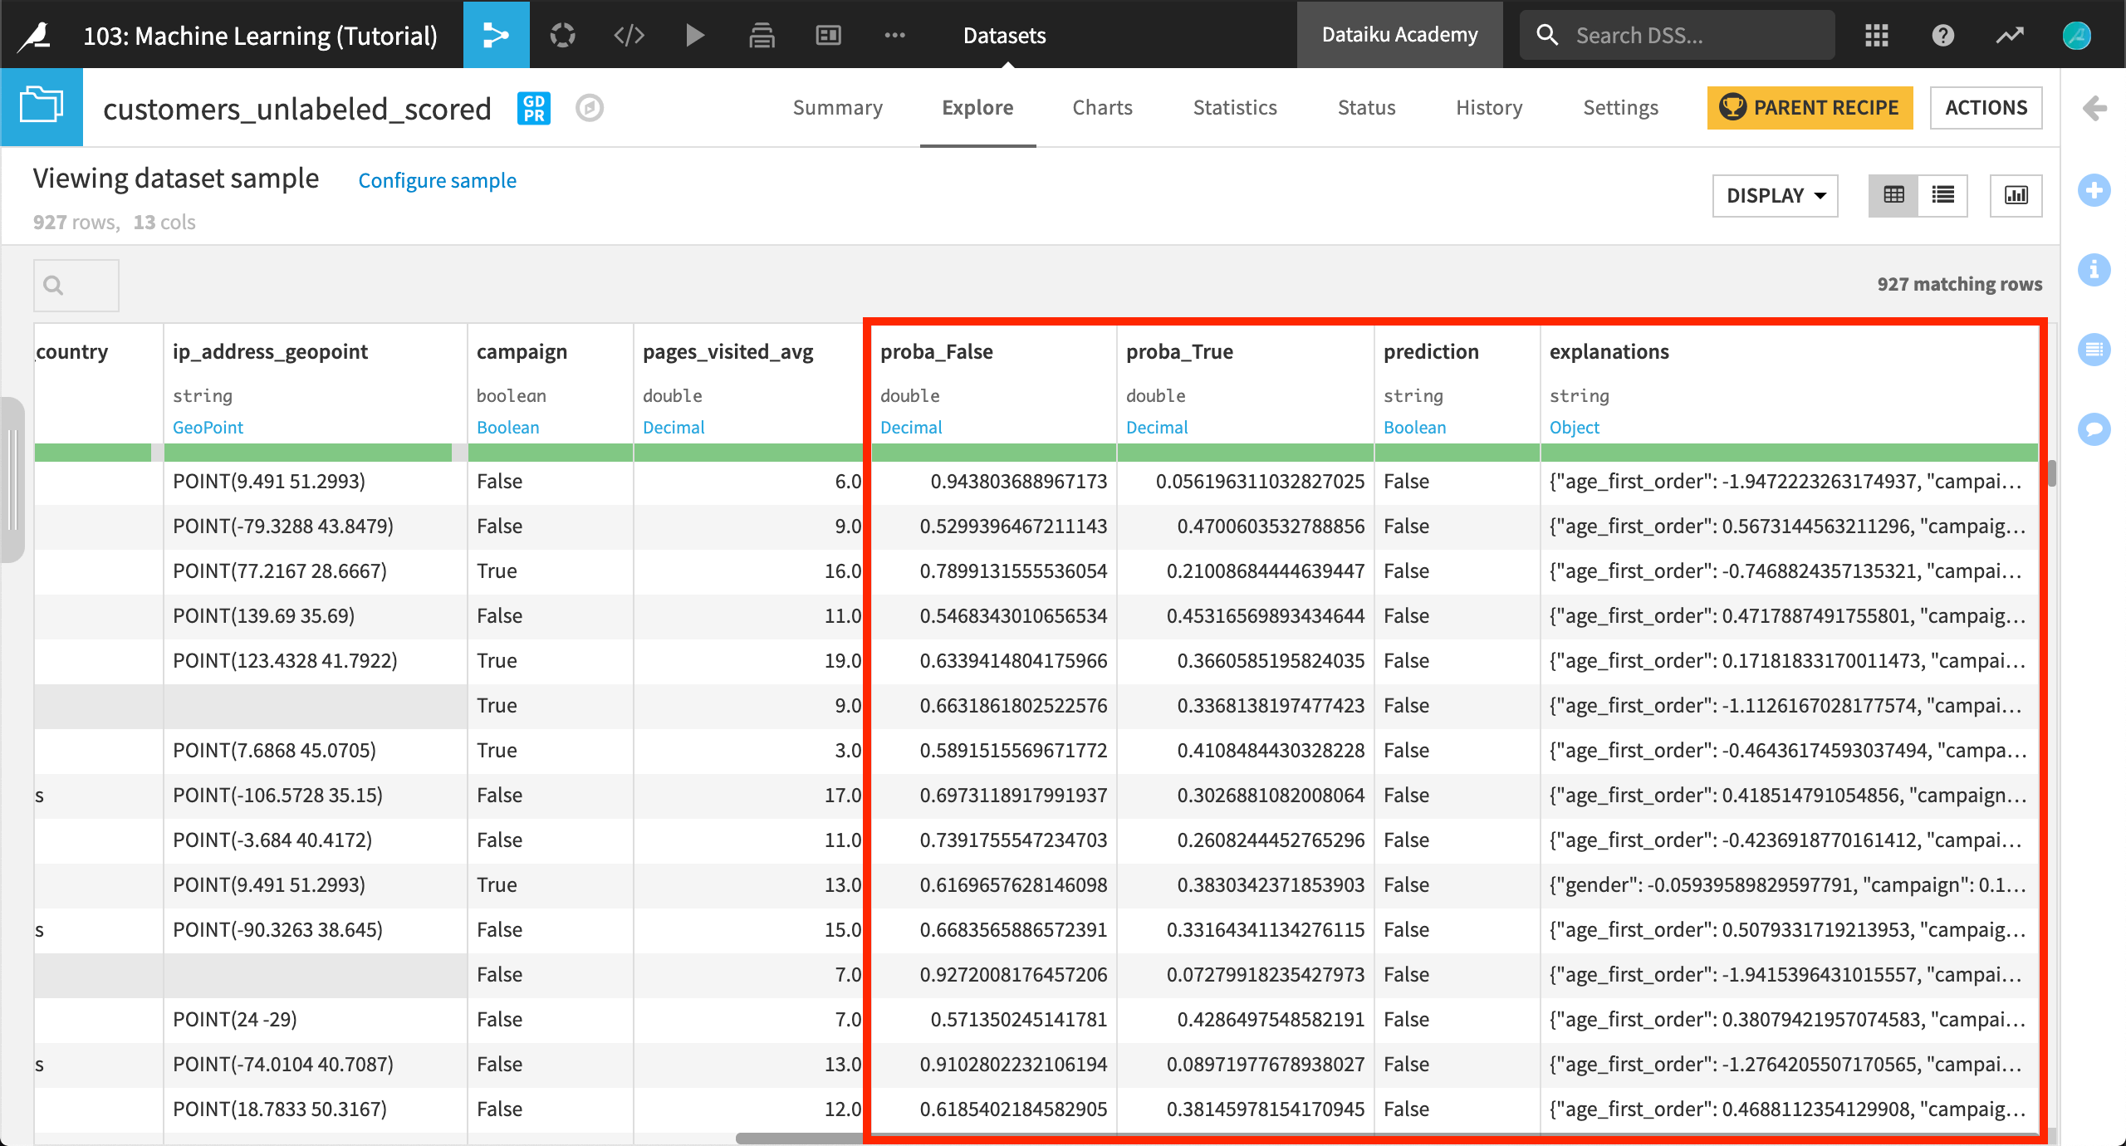Open the campaign column header menu

click(x=522, y=351)
